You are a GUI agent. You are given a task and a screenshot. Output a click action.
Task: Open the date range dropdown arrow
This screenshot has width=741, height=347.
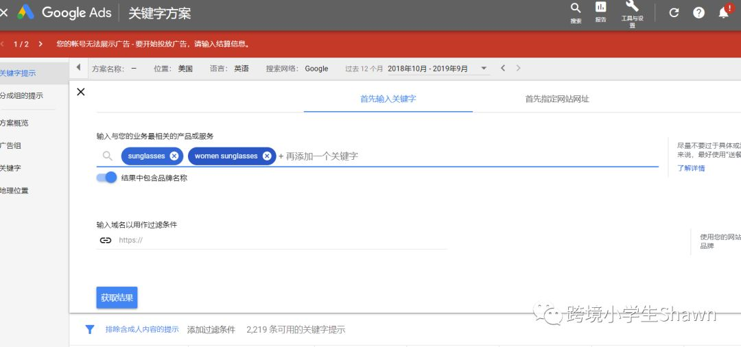coord(484,69)
